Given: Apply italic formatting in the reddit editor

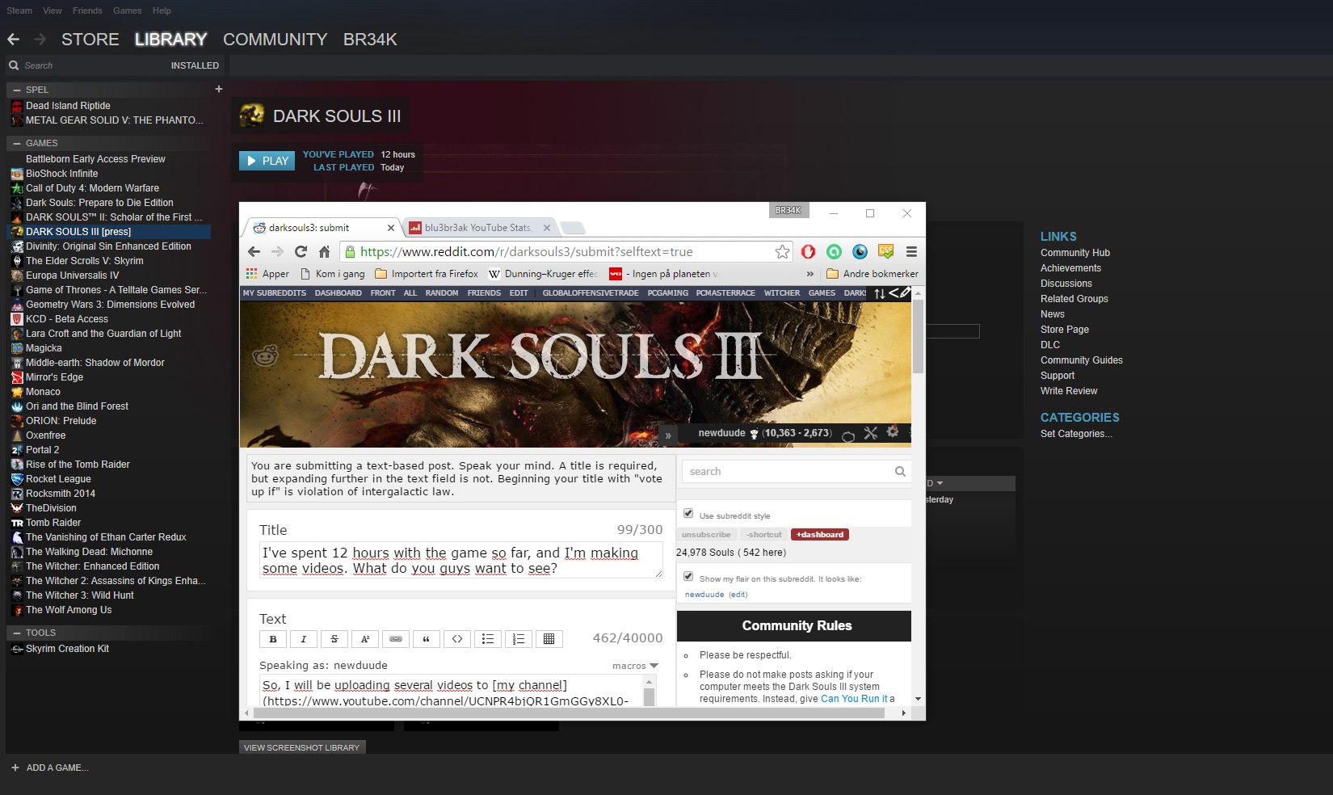Looking at the screenshot, I should [304, 639].
